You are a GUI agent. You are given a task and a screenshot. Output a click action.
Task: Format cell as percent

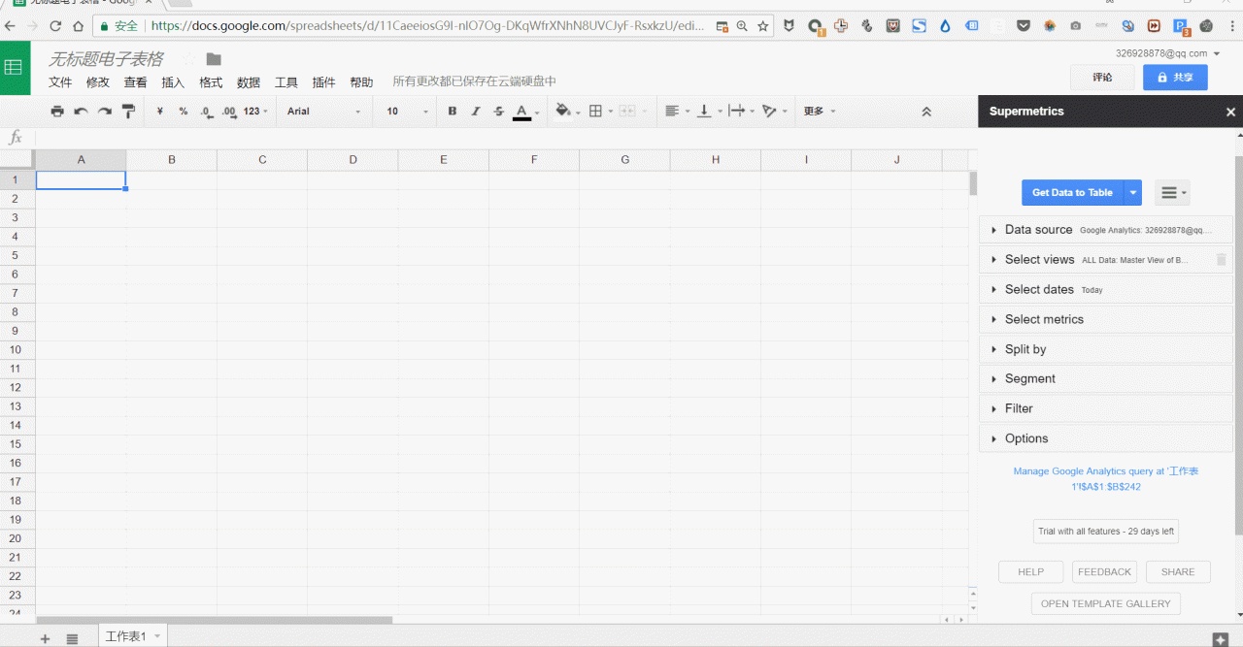coord(183,112)
